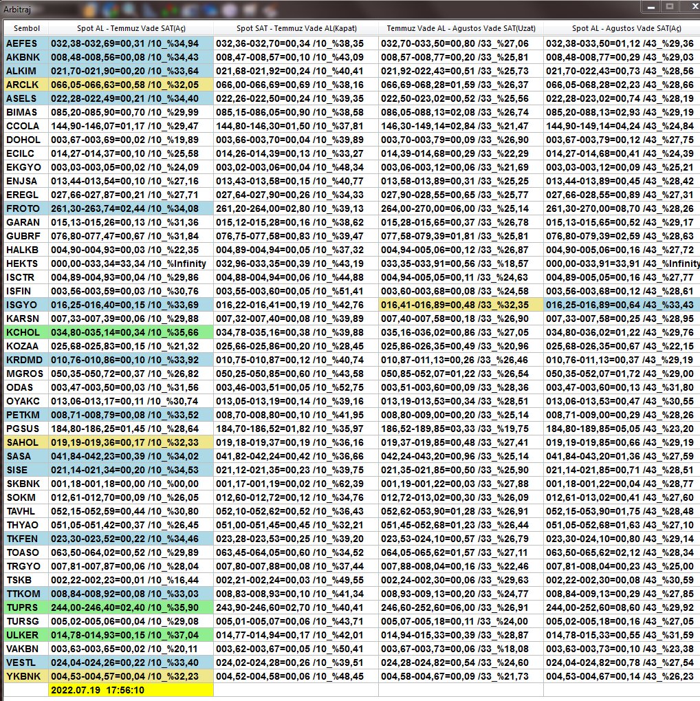
Task: Click the SKBNK cell '001,17-001,19=00,02 /10_%62,39'
Action: 296,484
